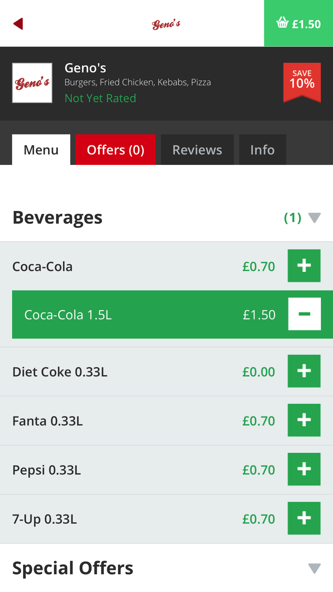This screenshot has height=592, width=333.
Task: Collapse the Beverages section arrow
Action: pos(314,218)
